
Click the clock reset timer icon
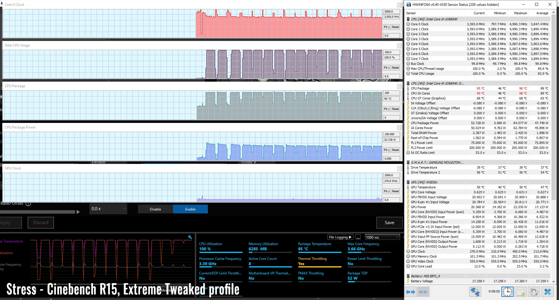click(x=507, y=292)
